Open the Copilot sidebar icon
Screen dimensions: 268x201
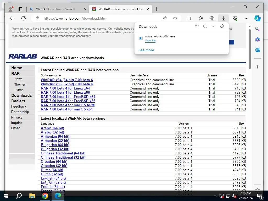click(x=258, y=18)
